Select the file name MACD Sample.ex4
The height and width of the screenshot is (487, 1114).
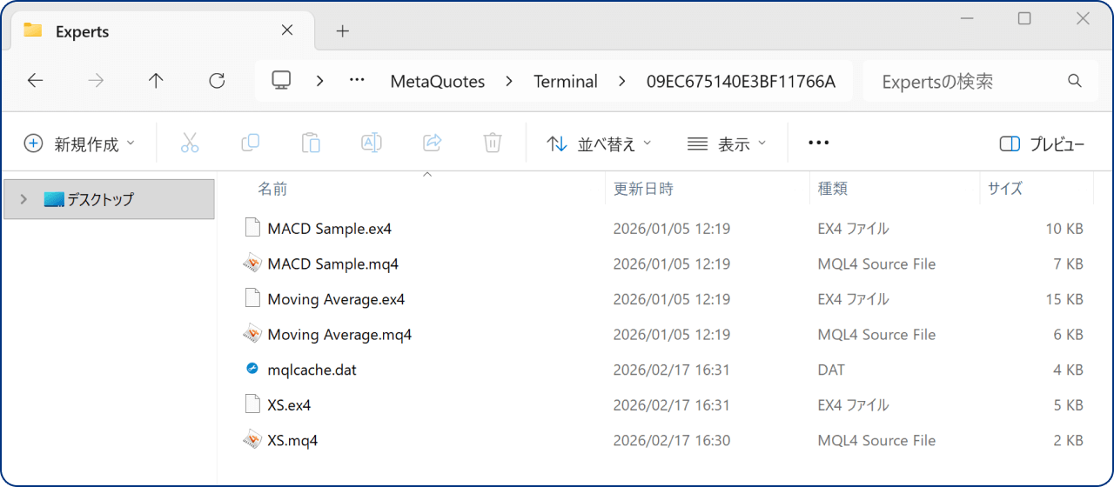pyautogui.click(x=330, y=229)
